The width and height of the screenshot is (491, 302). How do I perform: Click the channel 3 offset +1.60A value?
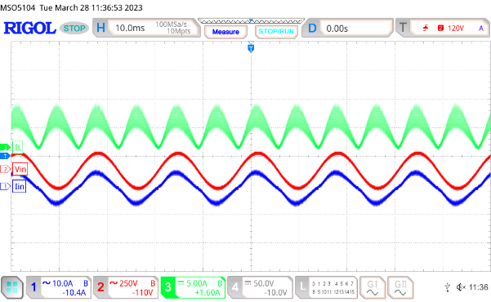(208, 292)
